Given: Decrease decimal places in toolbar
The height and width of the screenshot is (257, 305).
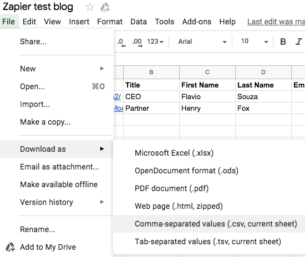Looking at the screenshot, I should [121, 42].
